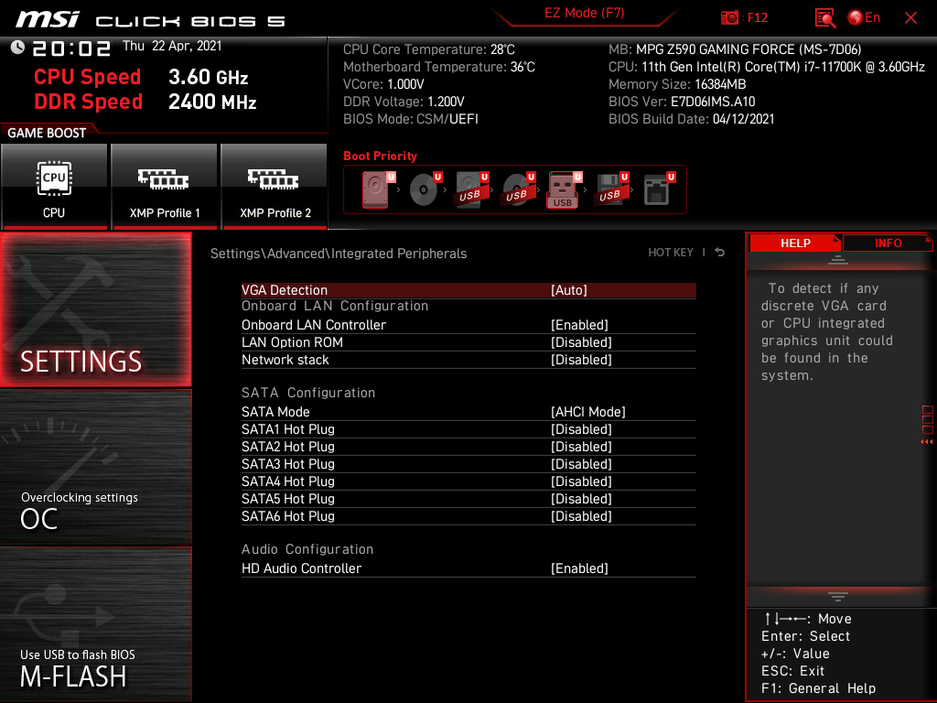Change Network stack setting
Viewport: 937px width, 703px height.
coord(468,359)
